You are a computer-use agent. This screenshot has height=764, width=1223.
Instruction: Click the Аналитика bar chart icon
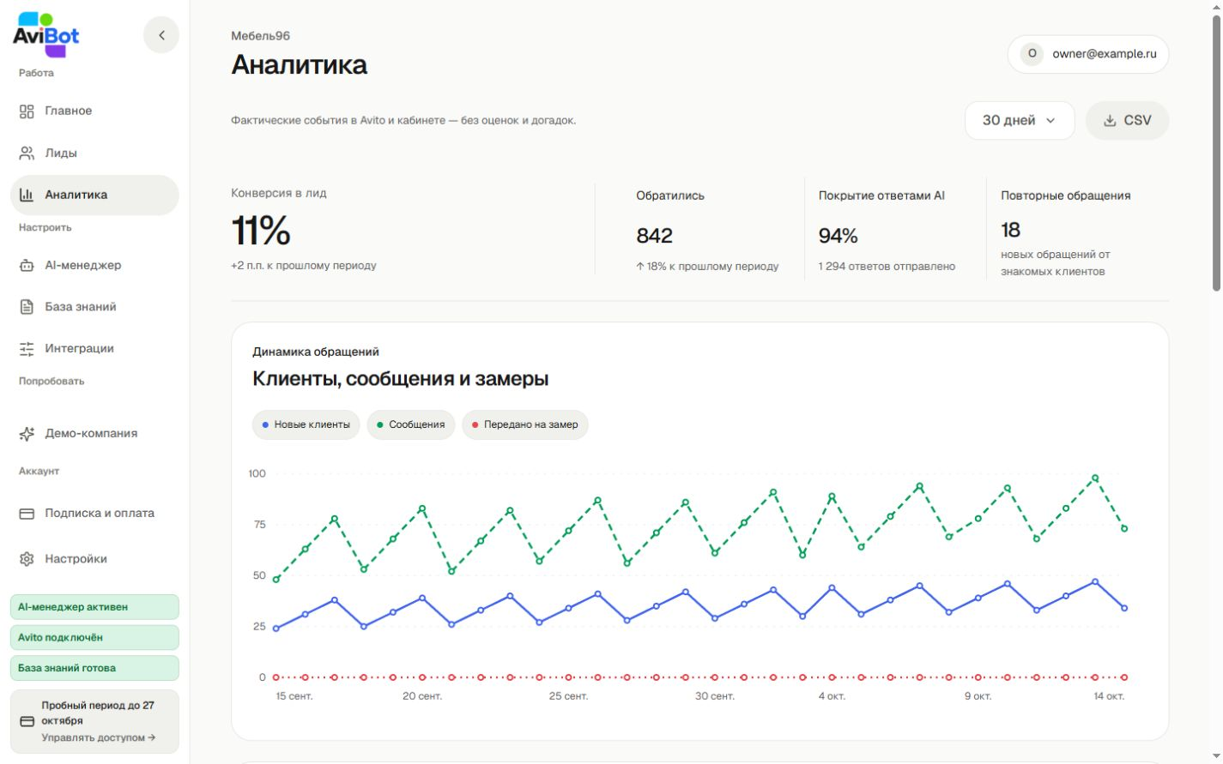[x=27, y=195]
